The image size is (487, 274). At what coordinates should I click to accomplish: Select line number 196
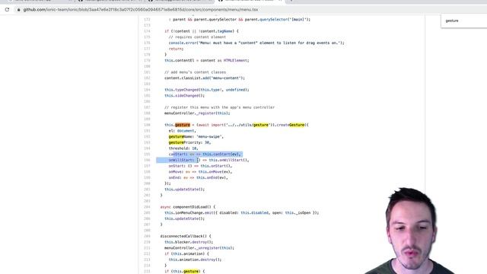[147, 160]
